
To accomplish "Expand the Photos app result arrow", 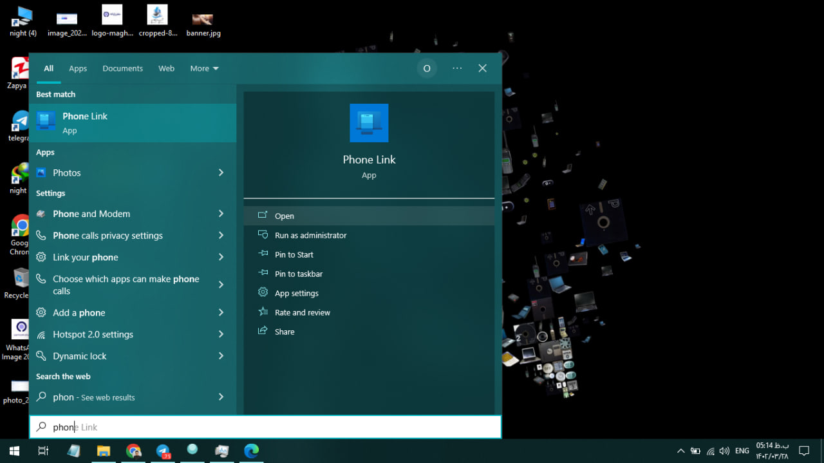I will coord(221,173).
